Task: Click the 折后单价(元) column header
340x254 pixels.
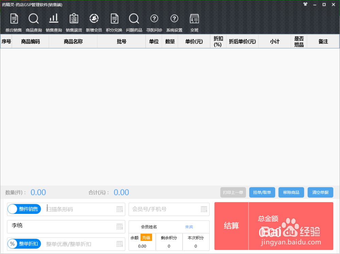Action: pyautogui.click(x=242, y=41)
